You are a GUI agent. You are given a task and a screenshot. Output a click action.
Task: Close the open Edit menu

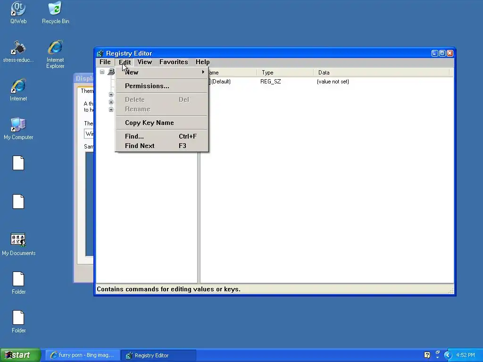pos(125,62)
